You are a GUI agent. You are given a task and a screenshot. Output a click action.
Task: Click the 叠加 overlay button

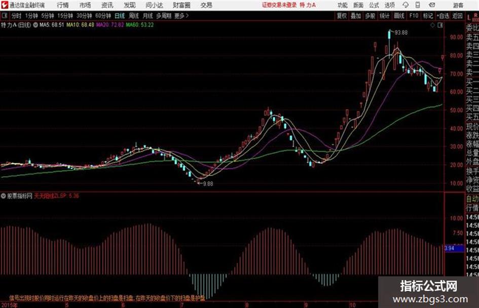(356, 16)
